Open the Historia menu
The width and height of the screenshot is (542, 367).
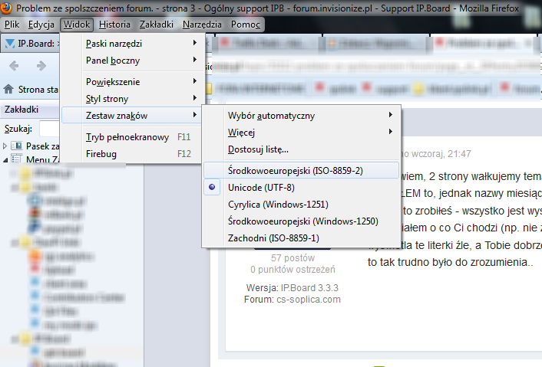click(x=114, y=25)
